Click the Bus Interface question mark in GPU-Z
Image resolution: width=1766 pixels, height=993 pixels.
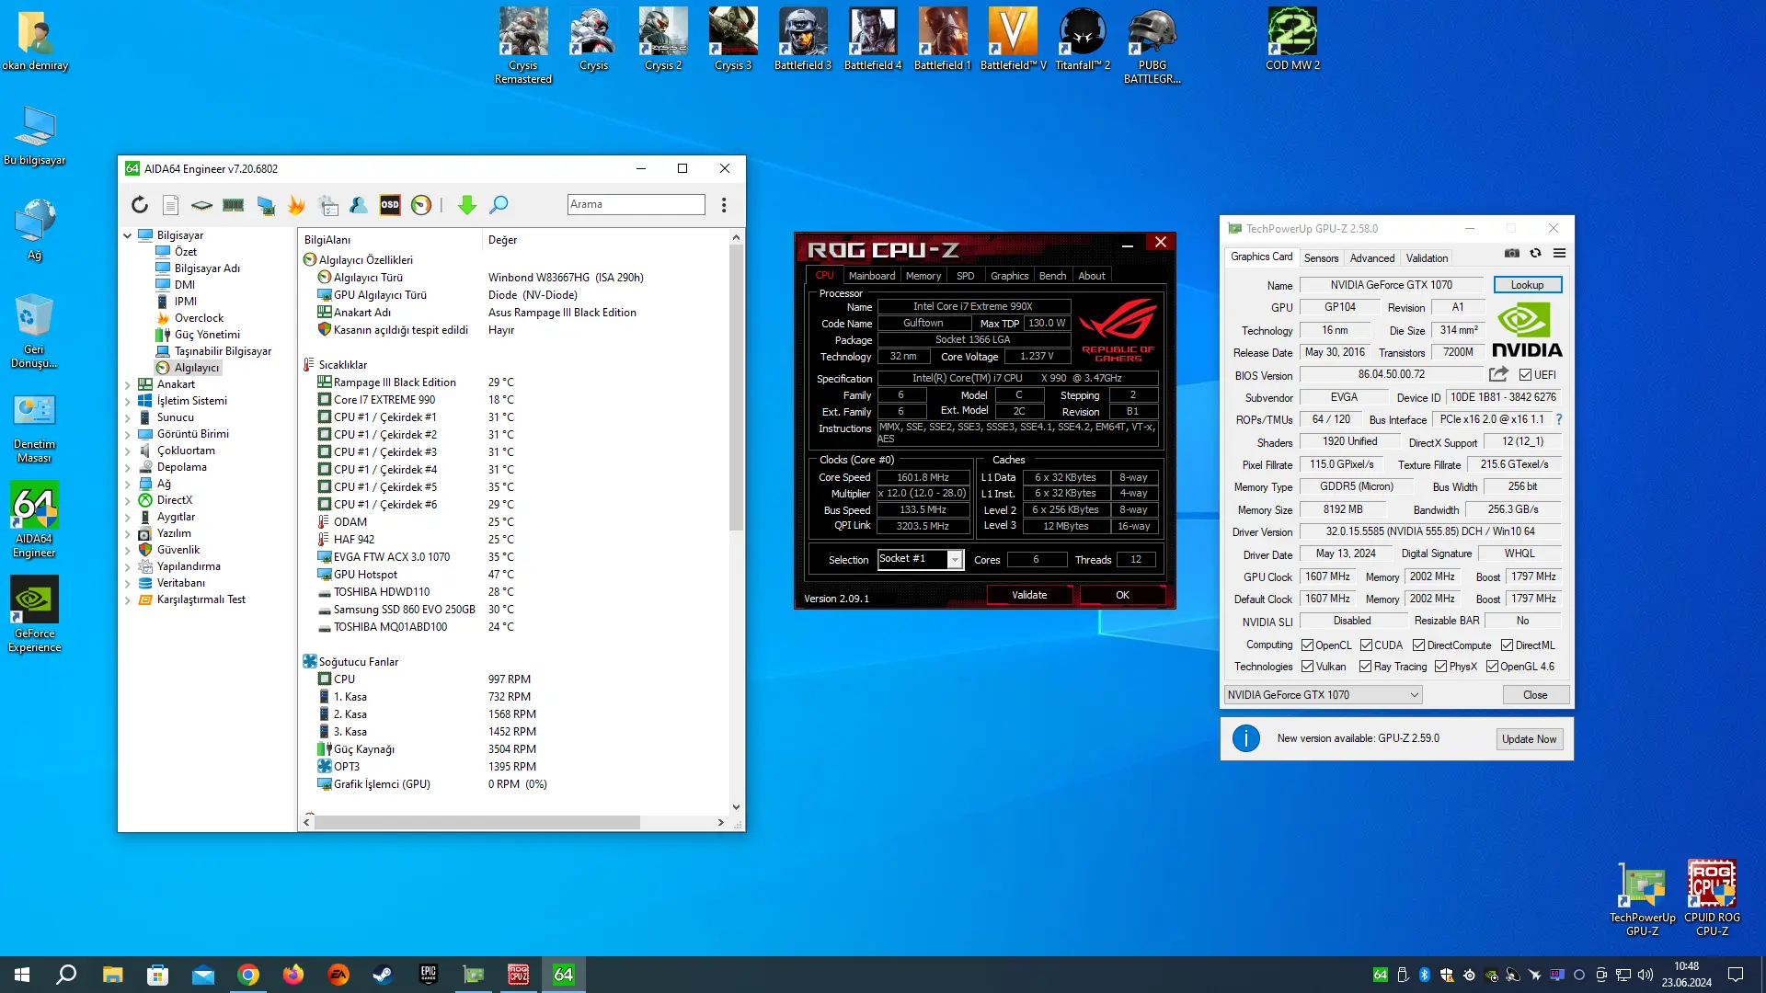1558,419
